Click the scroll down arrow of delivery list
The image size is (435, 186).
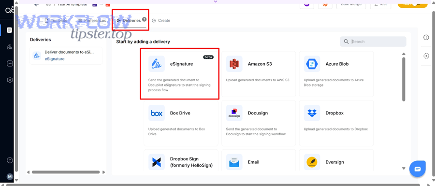click(404, 168)
